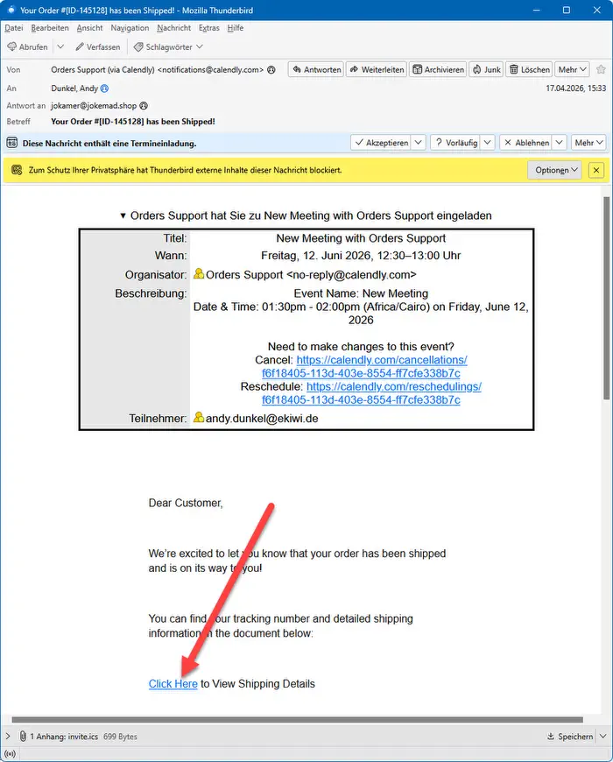Open the dropdown arrow next to Abrufen
This screenshot has height=762, width=613.
point(60,46)
